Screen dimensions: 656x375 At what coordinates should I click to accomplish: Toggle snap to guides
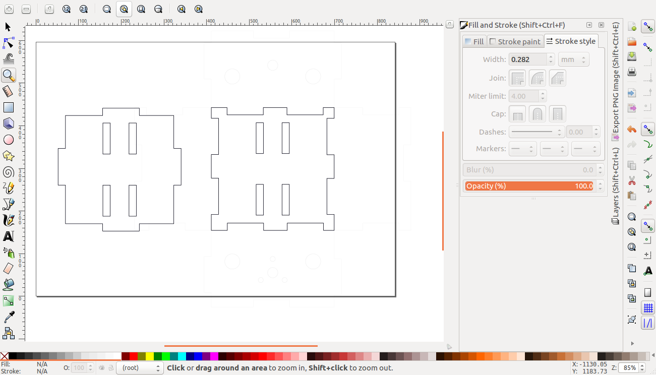click(x=648, y=323)
